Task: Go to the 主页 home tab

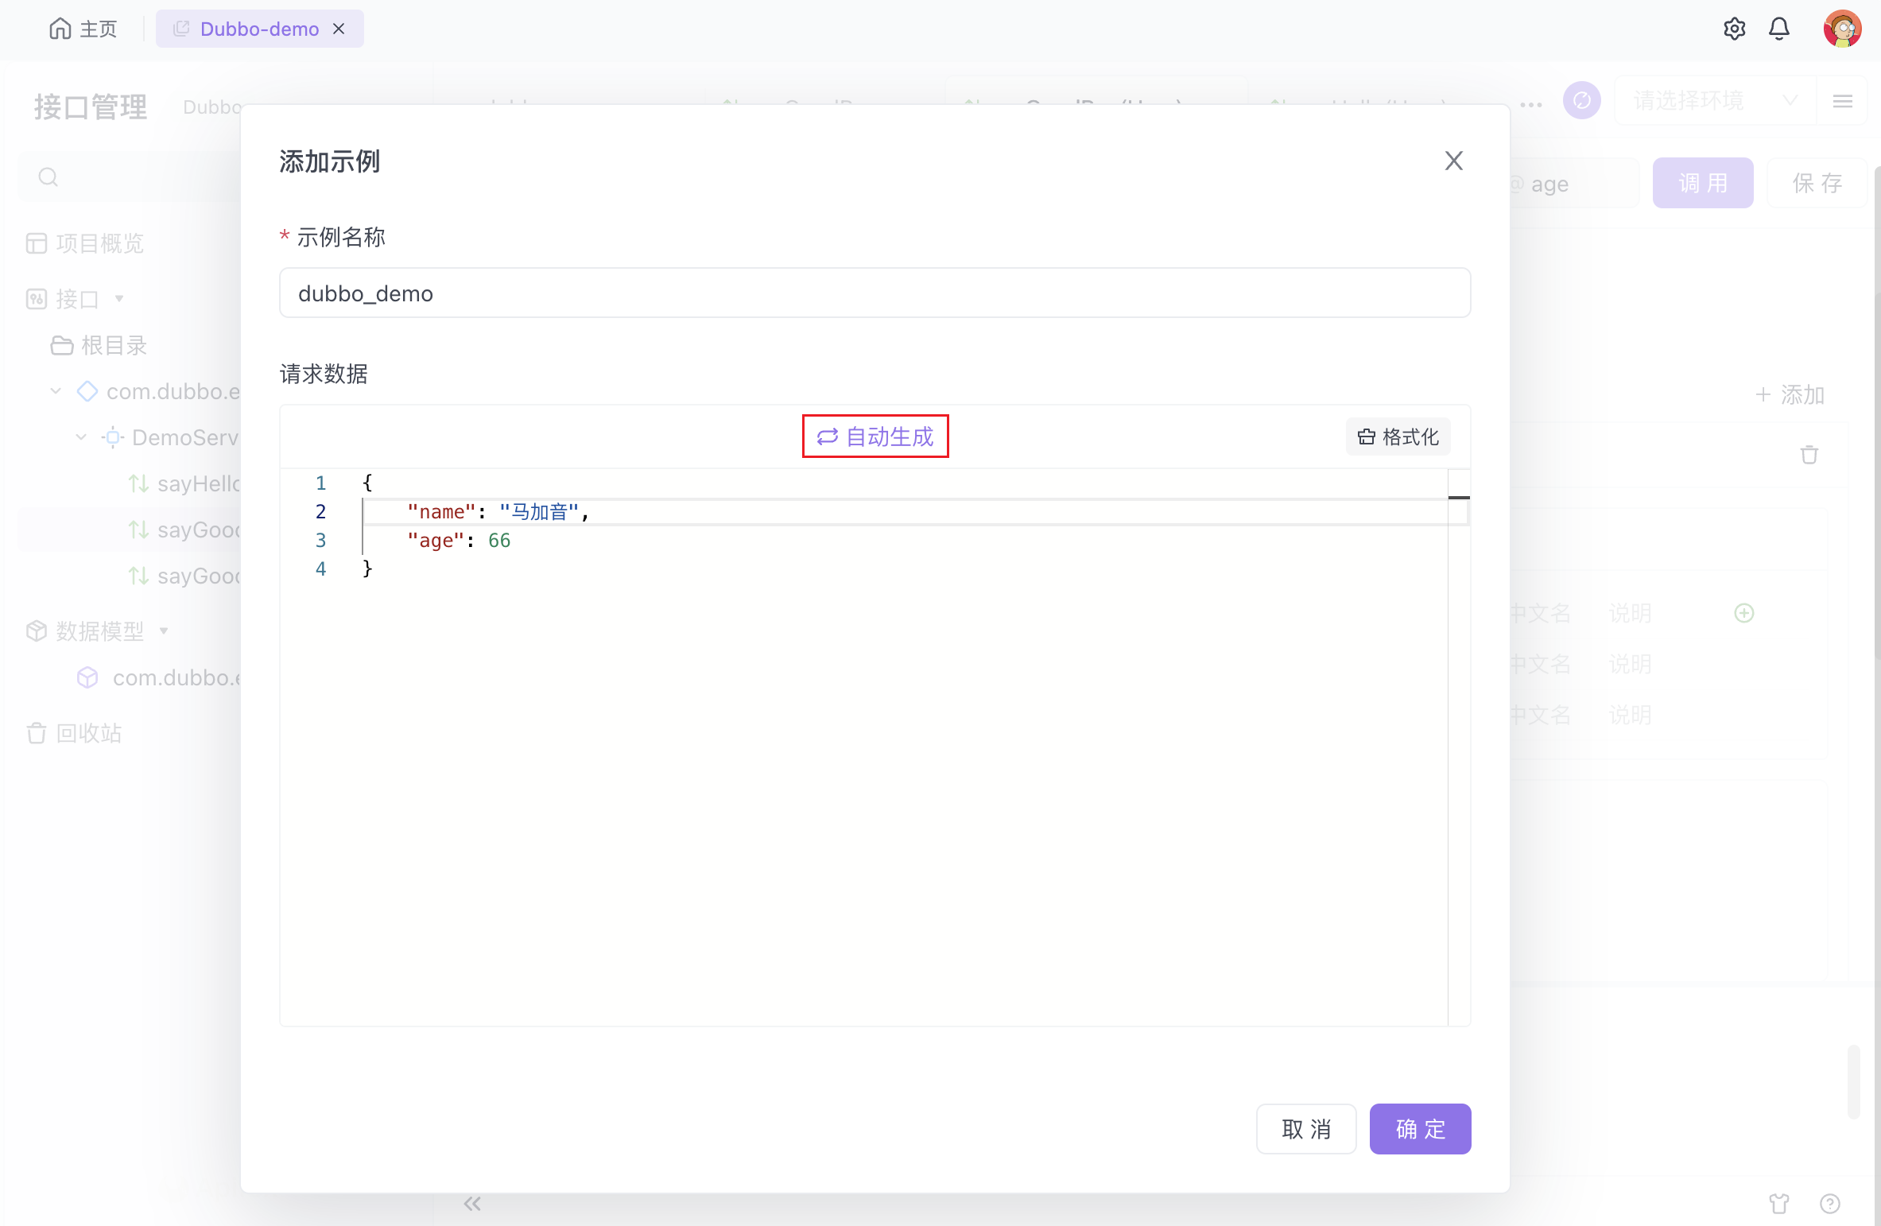Action: (x=83, y=29)
